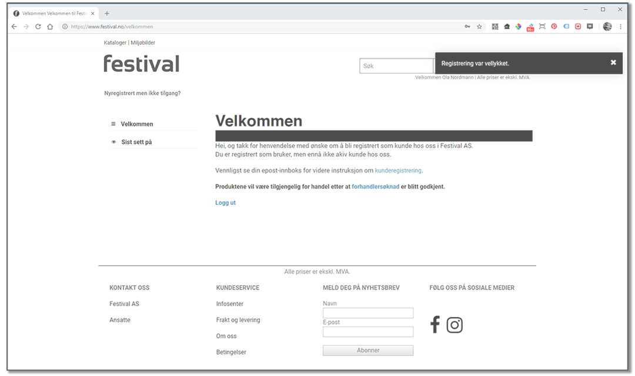Open the extension with red 99+ badge
The image size is (635, 376).
530,28
